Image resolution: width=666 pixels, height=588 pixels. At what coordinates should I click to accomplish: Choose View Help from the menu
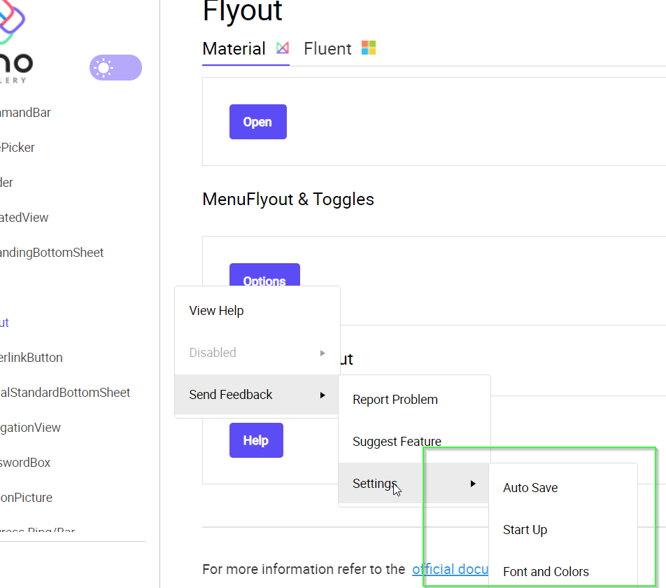click(216, 310)
